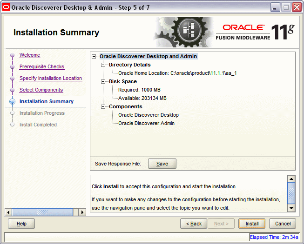
Task: Click Installation Progress step label
Action: pos(42,113)
